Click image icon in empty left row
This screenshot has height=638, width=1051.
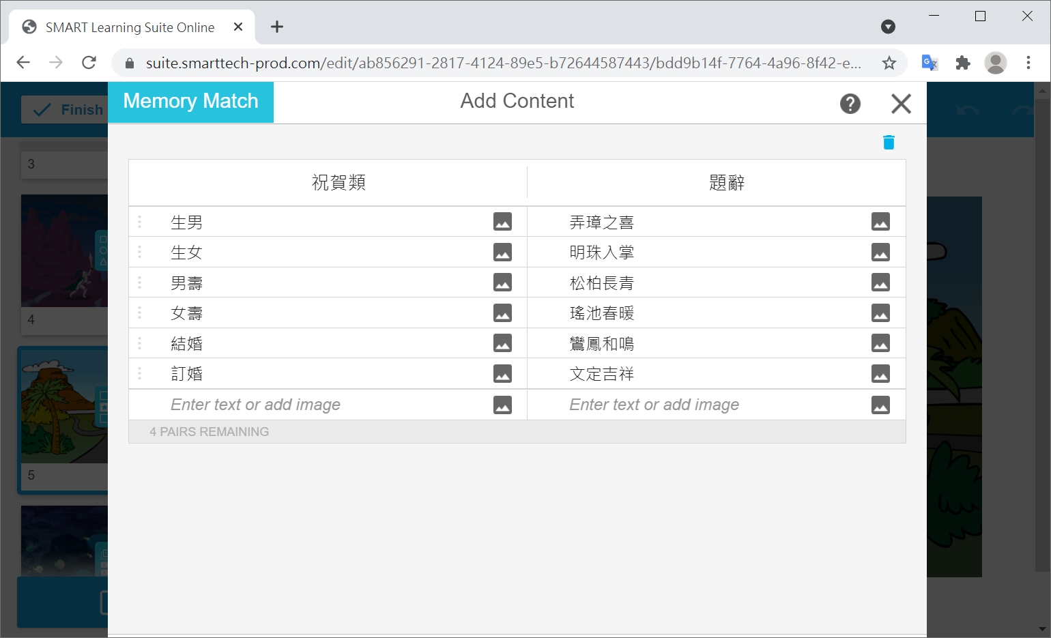pyautogui.click(x=502, y=405)
